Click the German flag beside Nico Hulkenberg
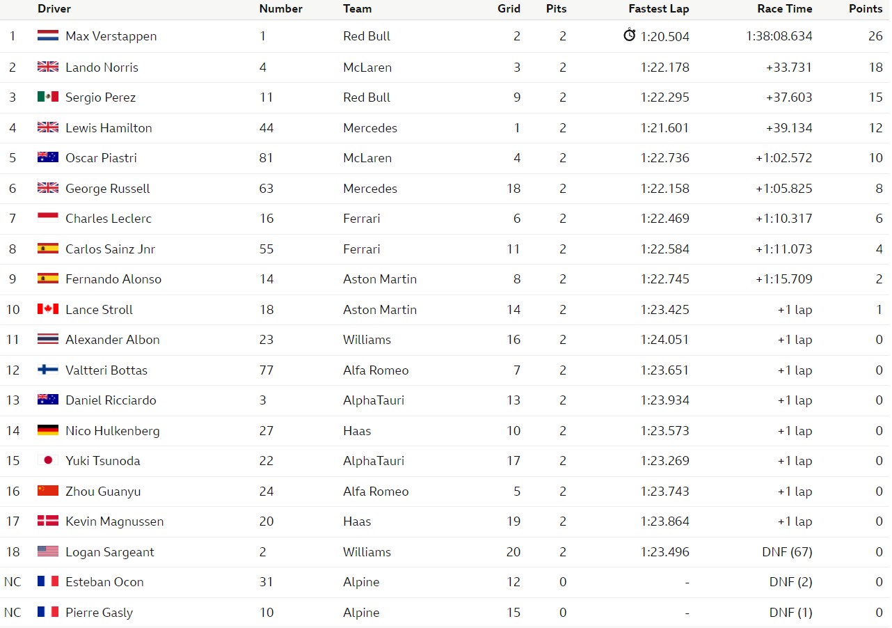Screen dimensions: 892x628 coord(48,430)
